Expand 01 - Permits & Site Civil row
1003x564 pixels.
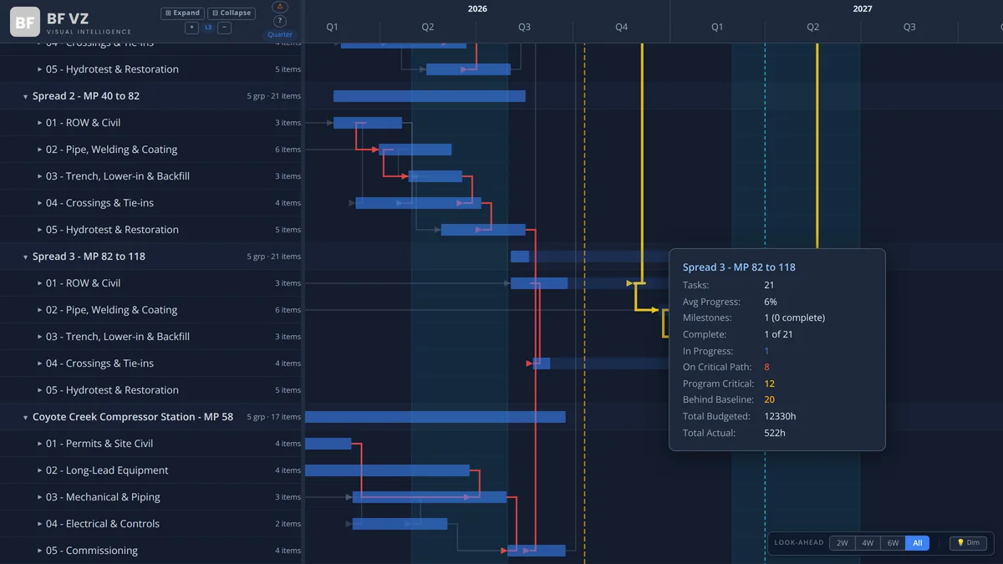(x=39, y=444)
